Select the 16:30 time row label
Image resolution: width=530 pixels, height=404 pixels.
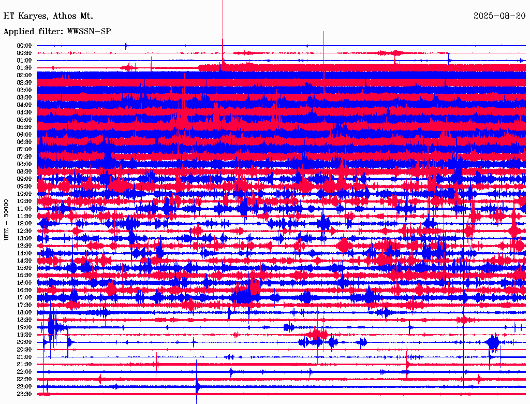(24, 291)
